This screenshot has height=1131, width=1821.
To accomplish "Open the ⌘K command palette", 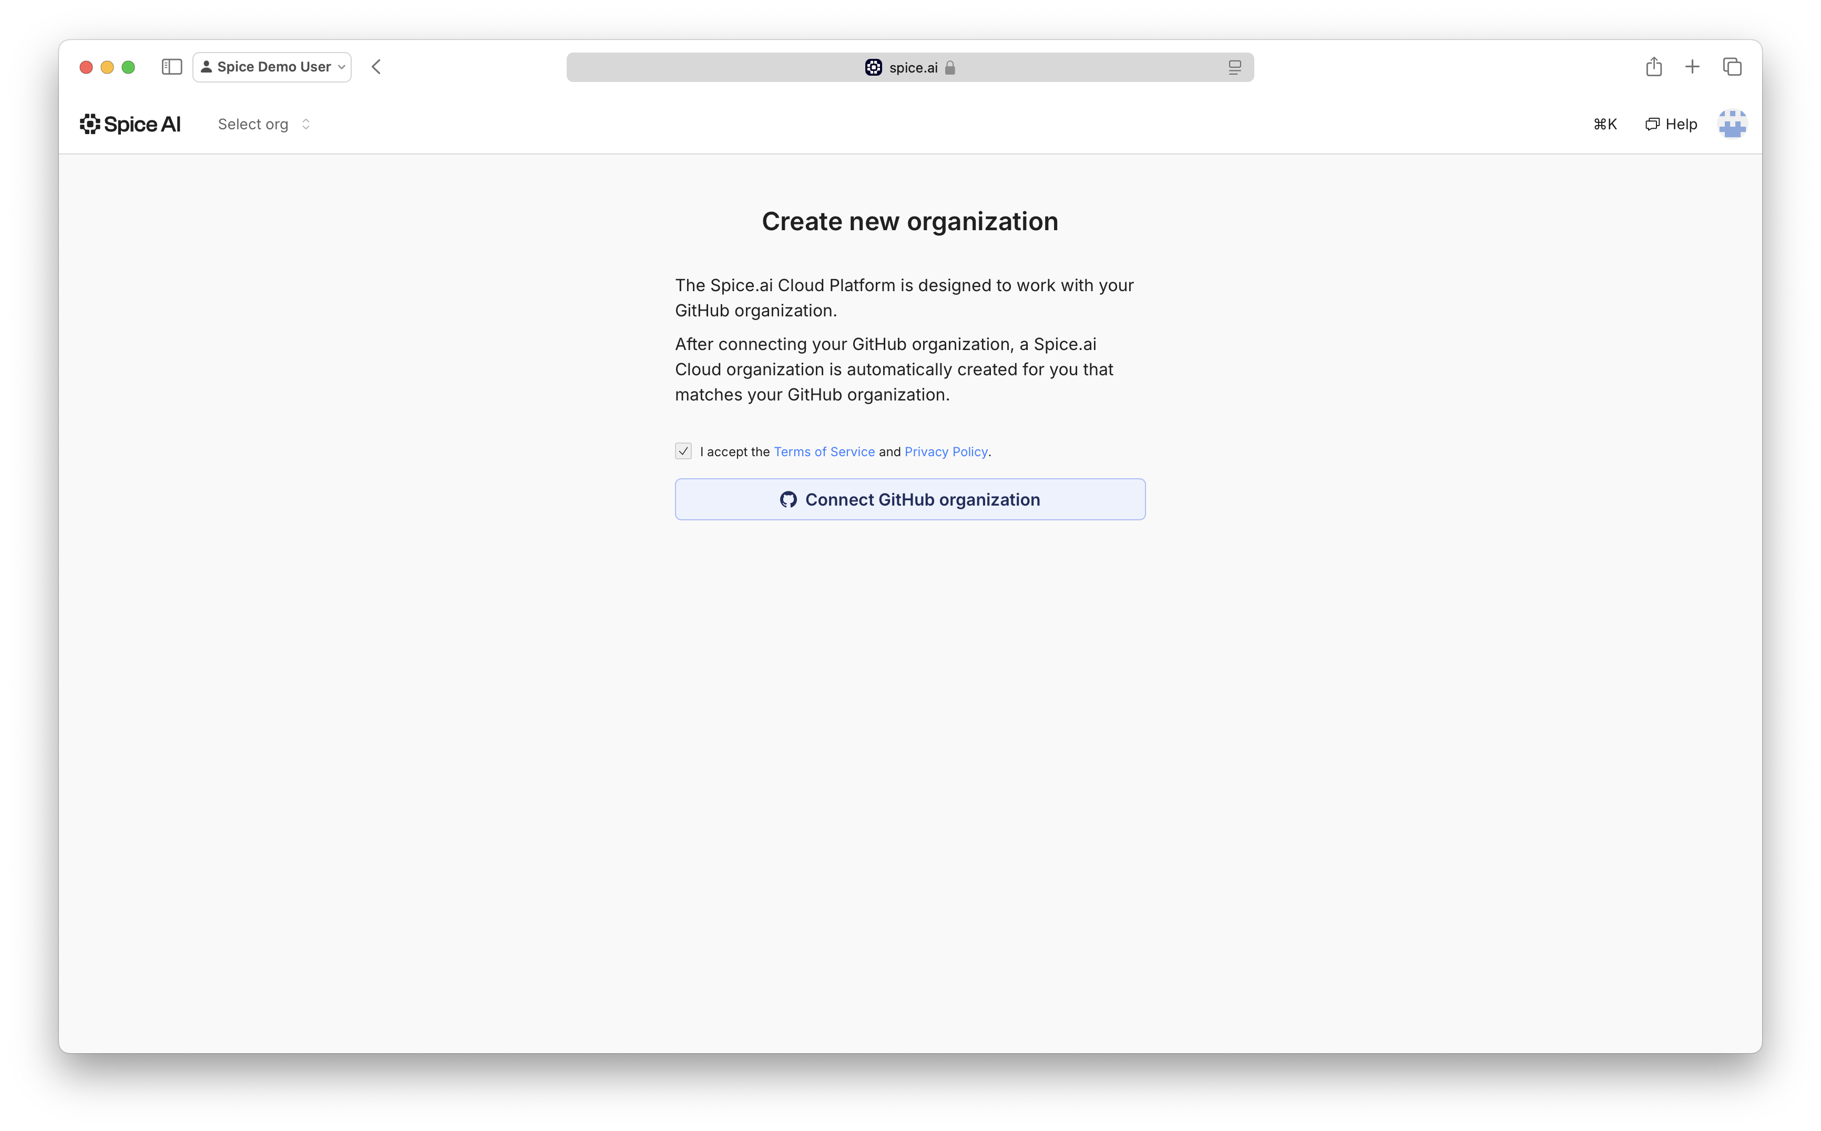I will (1605, 124).
